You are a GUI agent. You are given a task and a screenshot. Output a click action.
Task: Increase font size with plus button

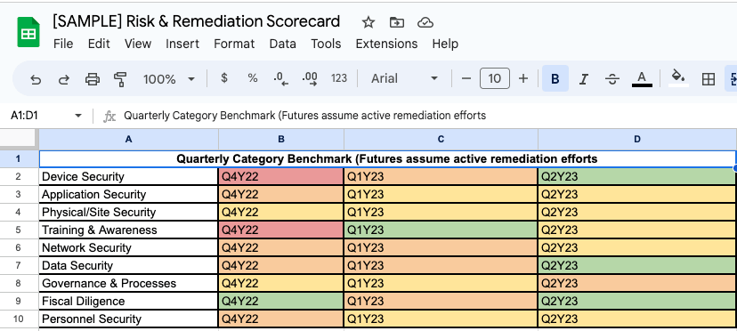tap(523, 78)
